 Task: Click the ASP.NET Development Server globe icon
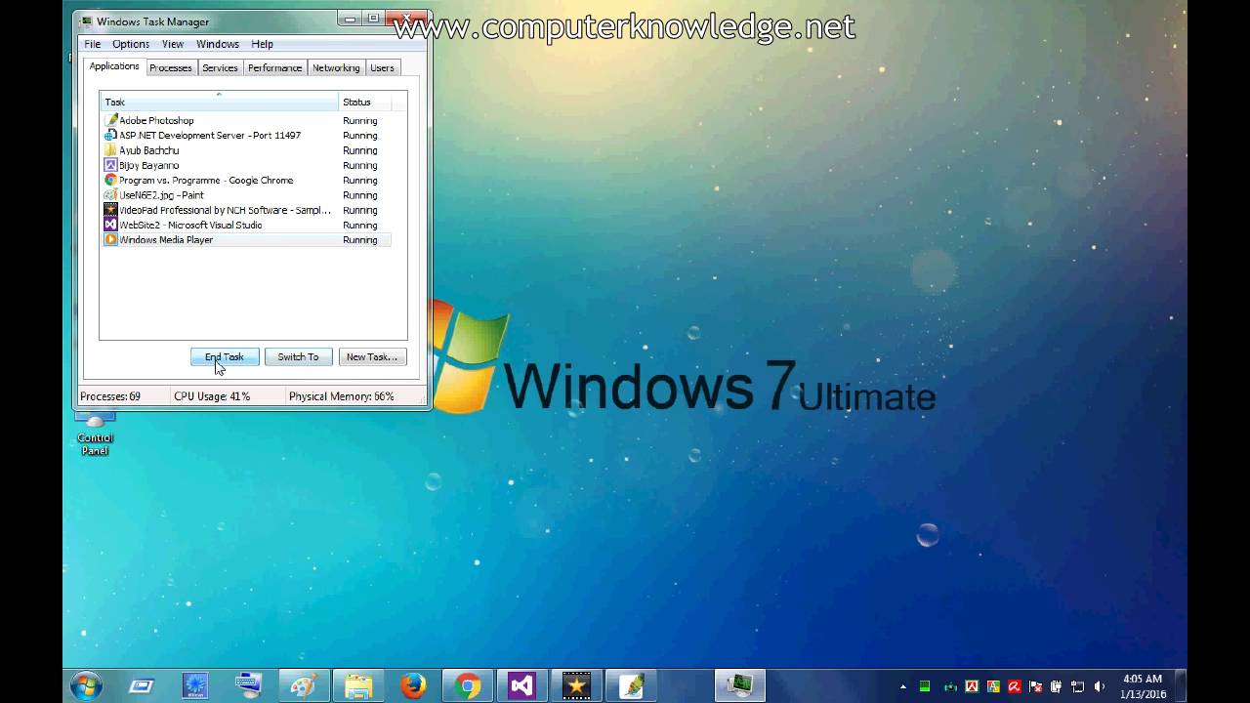tap(110, 136)
